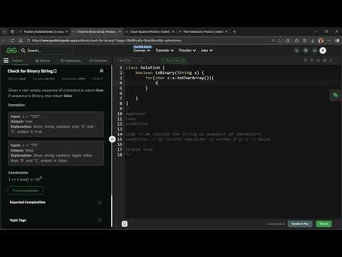Close the Count Squares browser tab
This screenshot has height=257, width=342.
click(173, 31)
